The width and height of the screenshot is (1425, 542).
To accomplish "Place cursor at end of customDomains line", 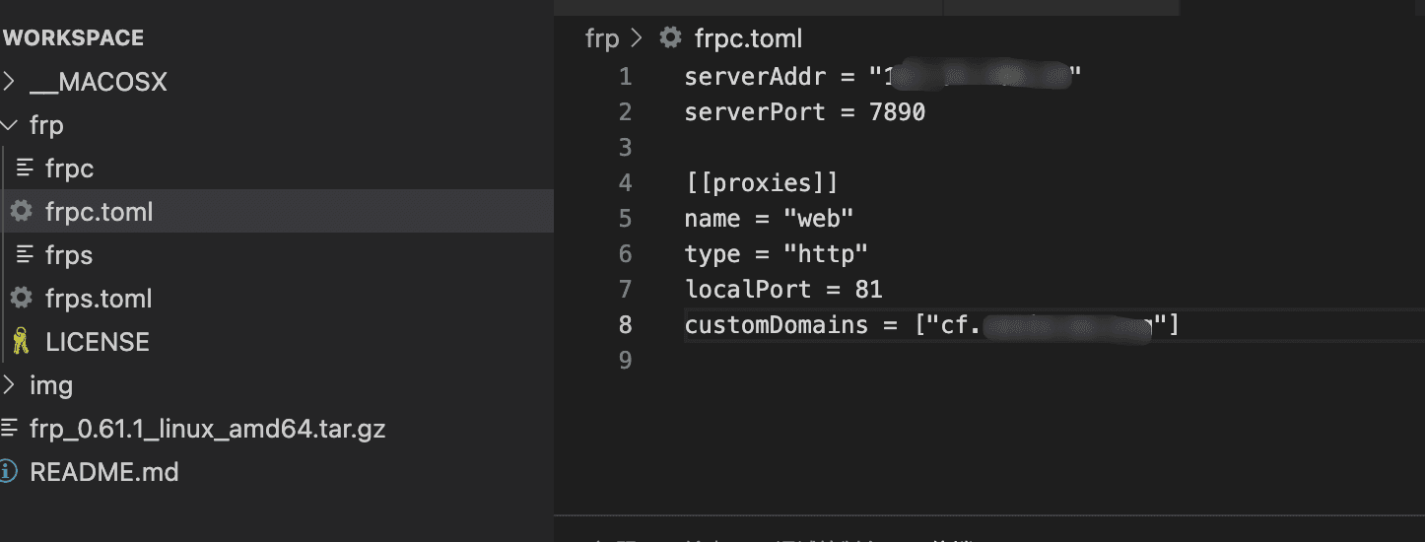I will (1180, 324).
